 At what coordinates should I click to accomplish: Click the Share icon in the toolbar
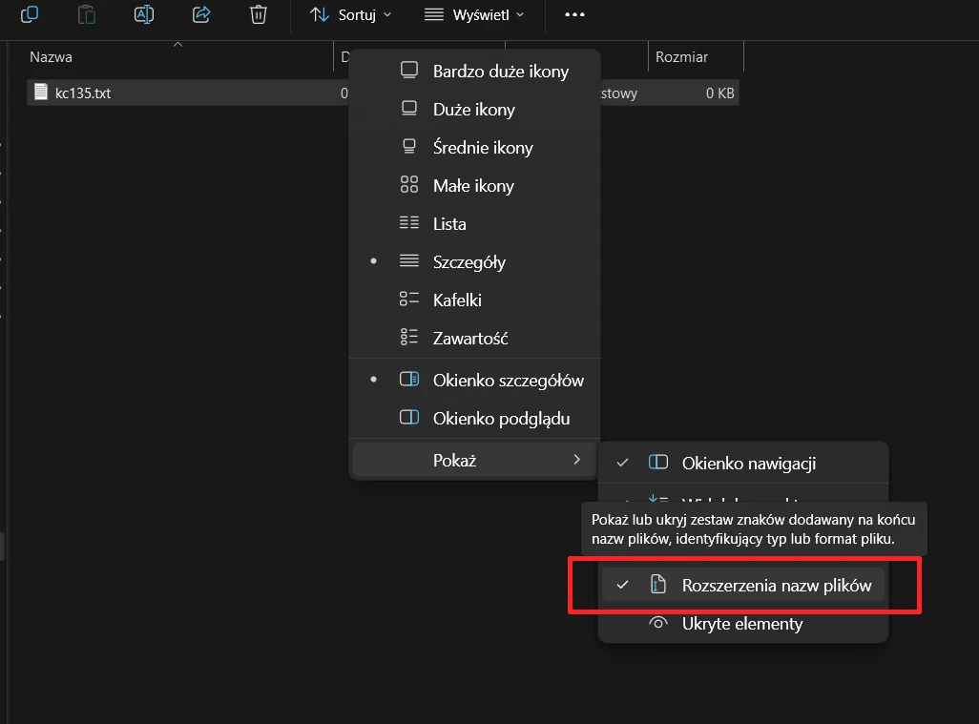pos(201,13)
